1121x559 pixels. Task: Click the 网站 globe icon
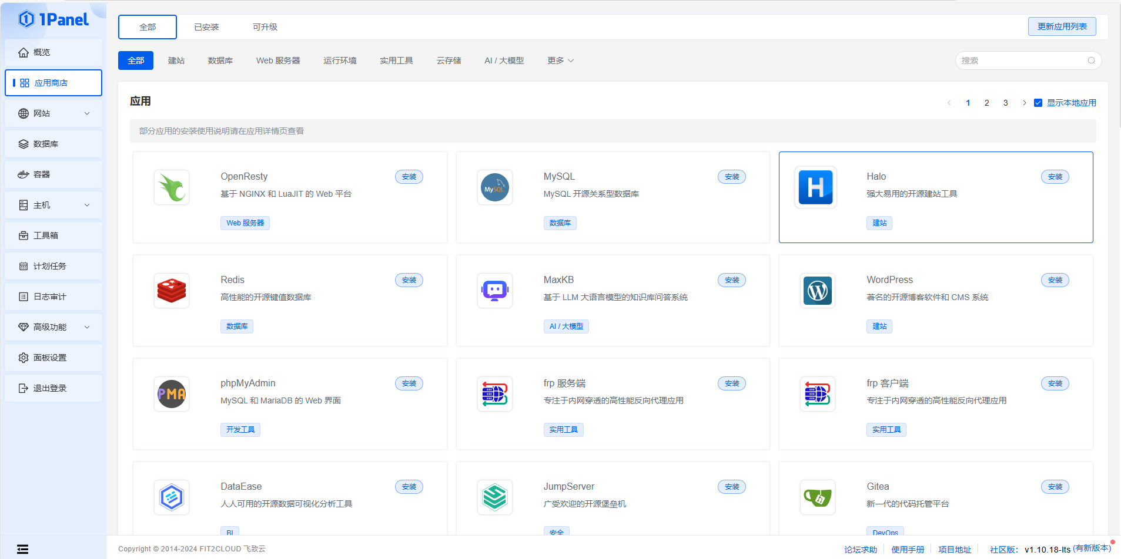(x=24, y=113)
